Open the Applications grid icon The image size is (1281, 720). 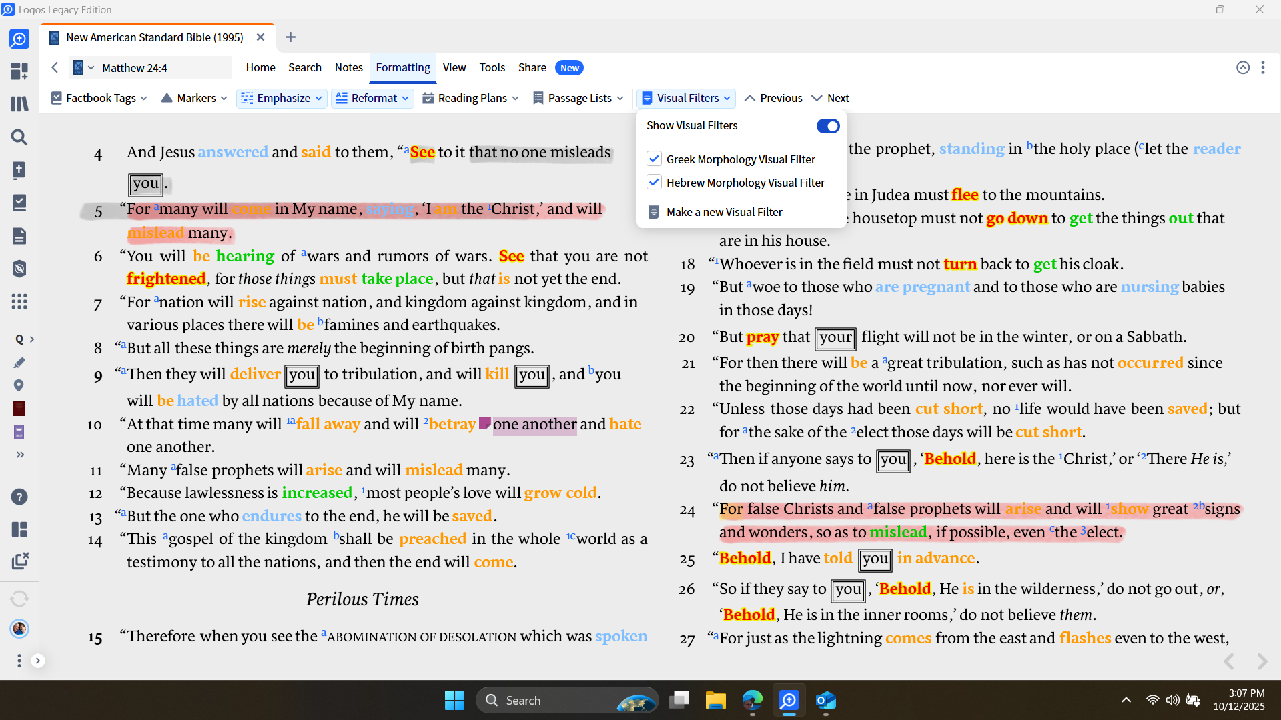19,301
